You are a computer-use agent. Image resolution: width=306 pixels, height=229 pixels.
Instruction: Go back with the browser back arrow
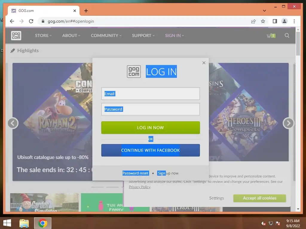(x=12, y=21)
